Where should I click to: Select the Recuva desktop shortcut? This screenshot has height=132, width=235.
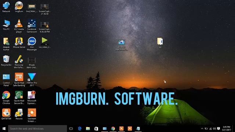[x=19, y=114]
